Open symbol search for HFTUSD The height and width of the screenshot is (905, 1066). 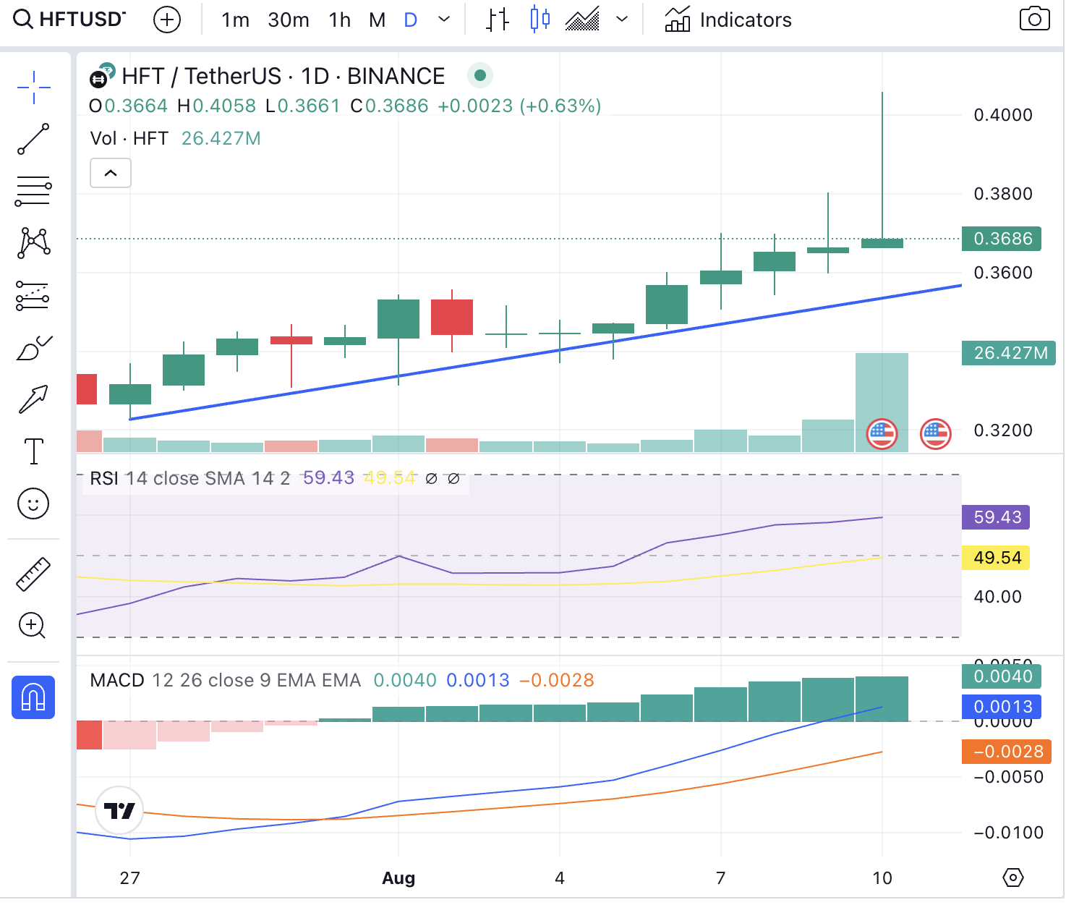69,20
